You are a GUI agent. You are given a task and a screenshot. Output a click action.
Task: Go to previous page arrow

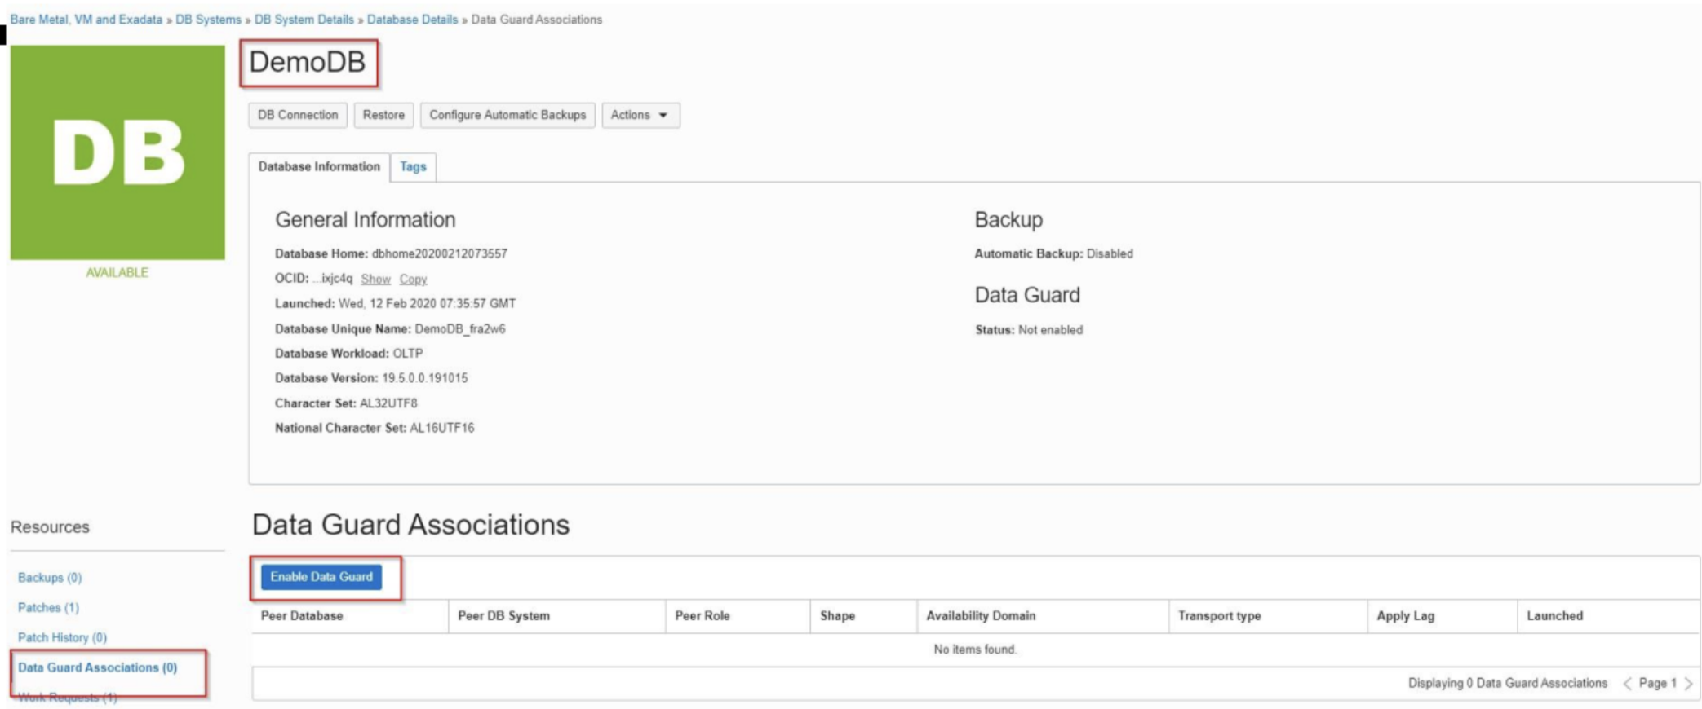pyautogui.click(x=1627, y=684)
